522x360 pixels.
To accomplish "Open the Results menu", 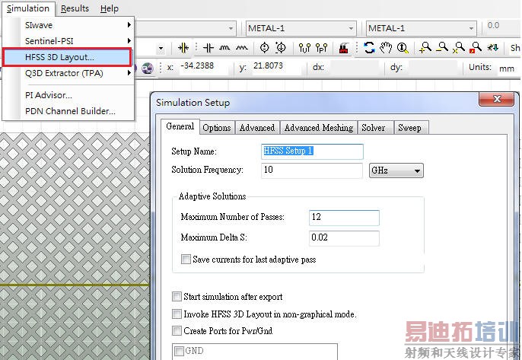I will (x=75, y=8).
